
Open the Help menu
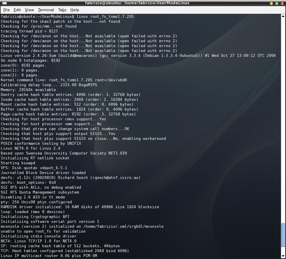[75, 10]
